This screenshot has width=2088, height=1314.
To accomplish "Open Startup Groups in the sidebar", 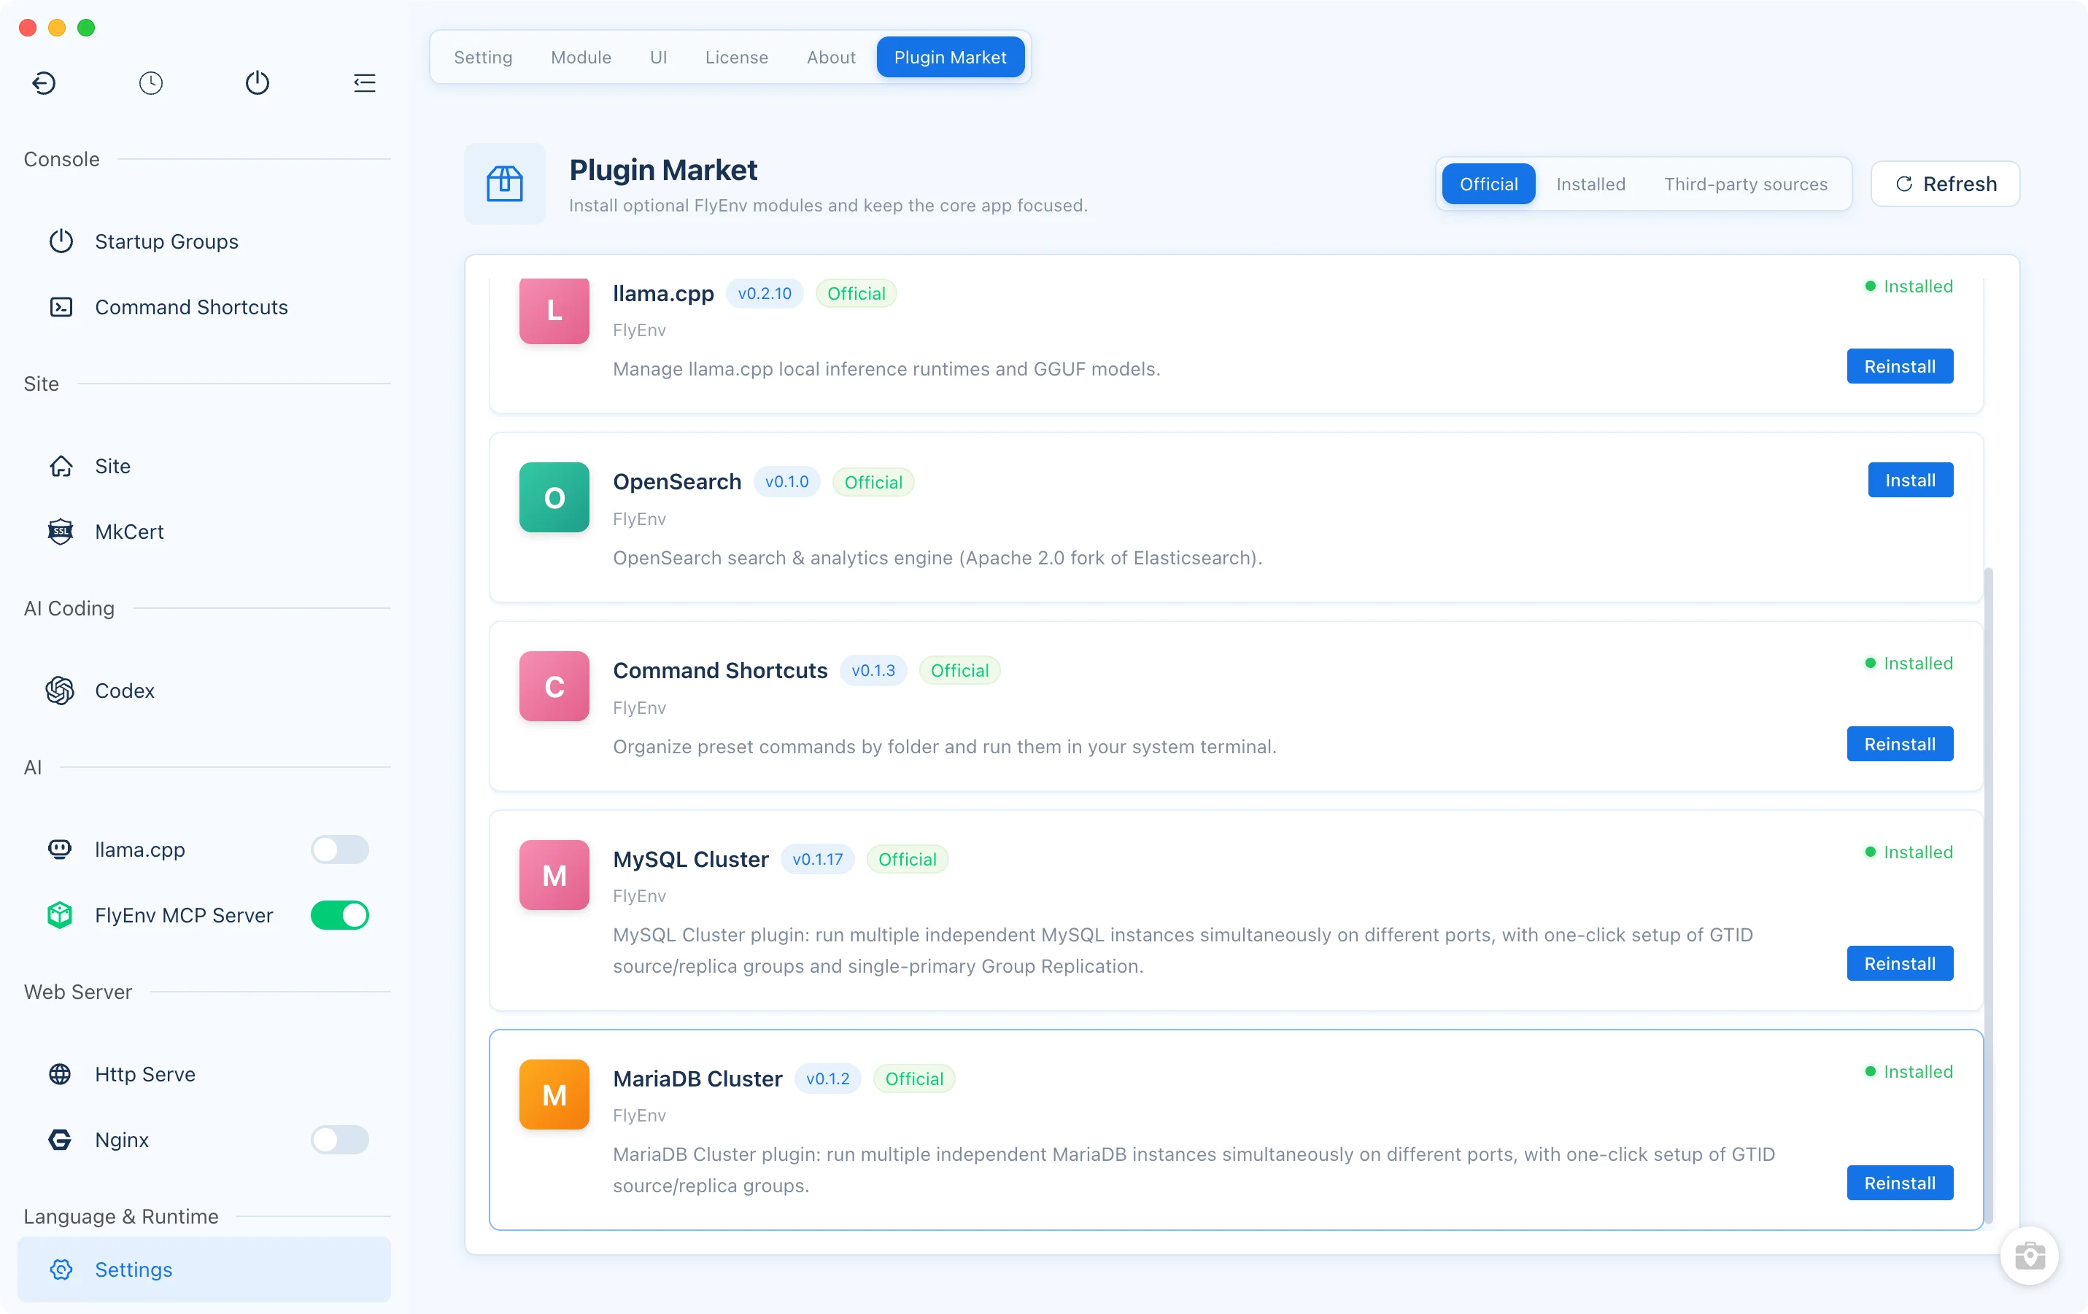I will click(204, 241).
